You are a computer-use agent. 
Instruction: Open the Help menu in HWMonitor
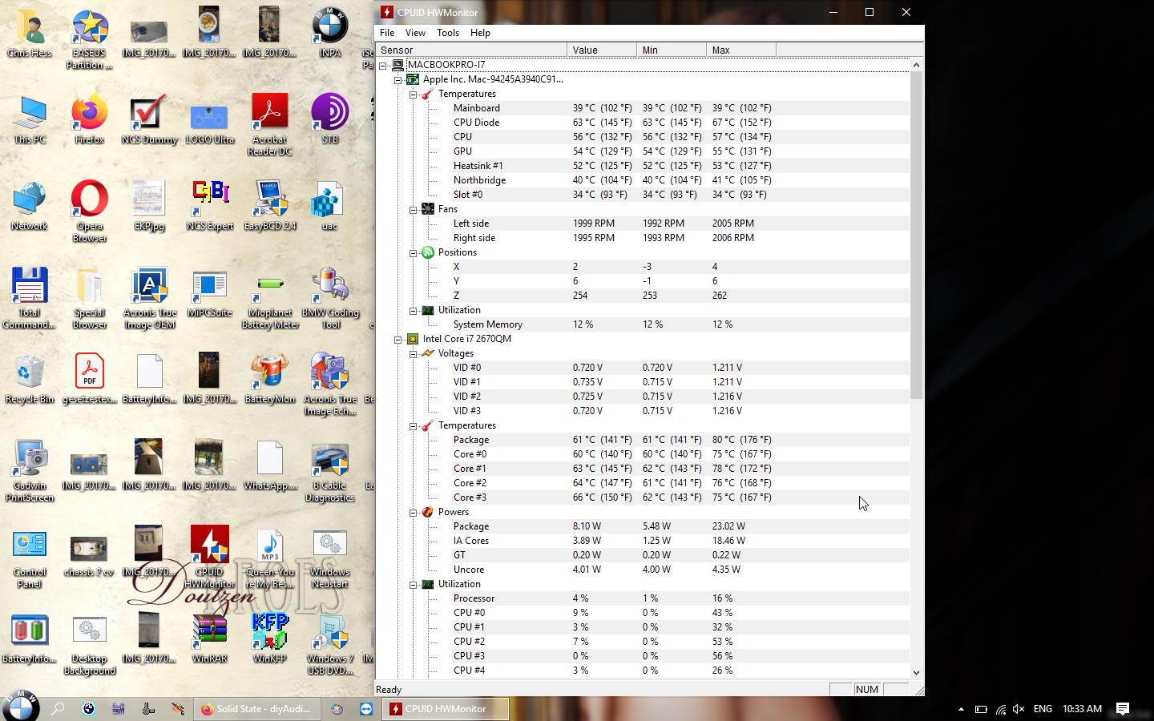click(x=480, y=33)
